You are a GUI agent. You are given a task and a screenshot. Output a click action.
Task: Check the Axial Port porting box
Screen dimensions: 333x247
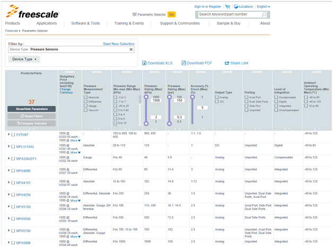(247, 97)
